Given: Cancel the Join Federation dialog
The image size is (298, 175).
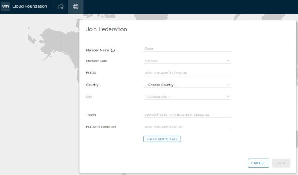Looking at the screenshot, I should tap(258, 163).
